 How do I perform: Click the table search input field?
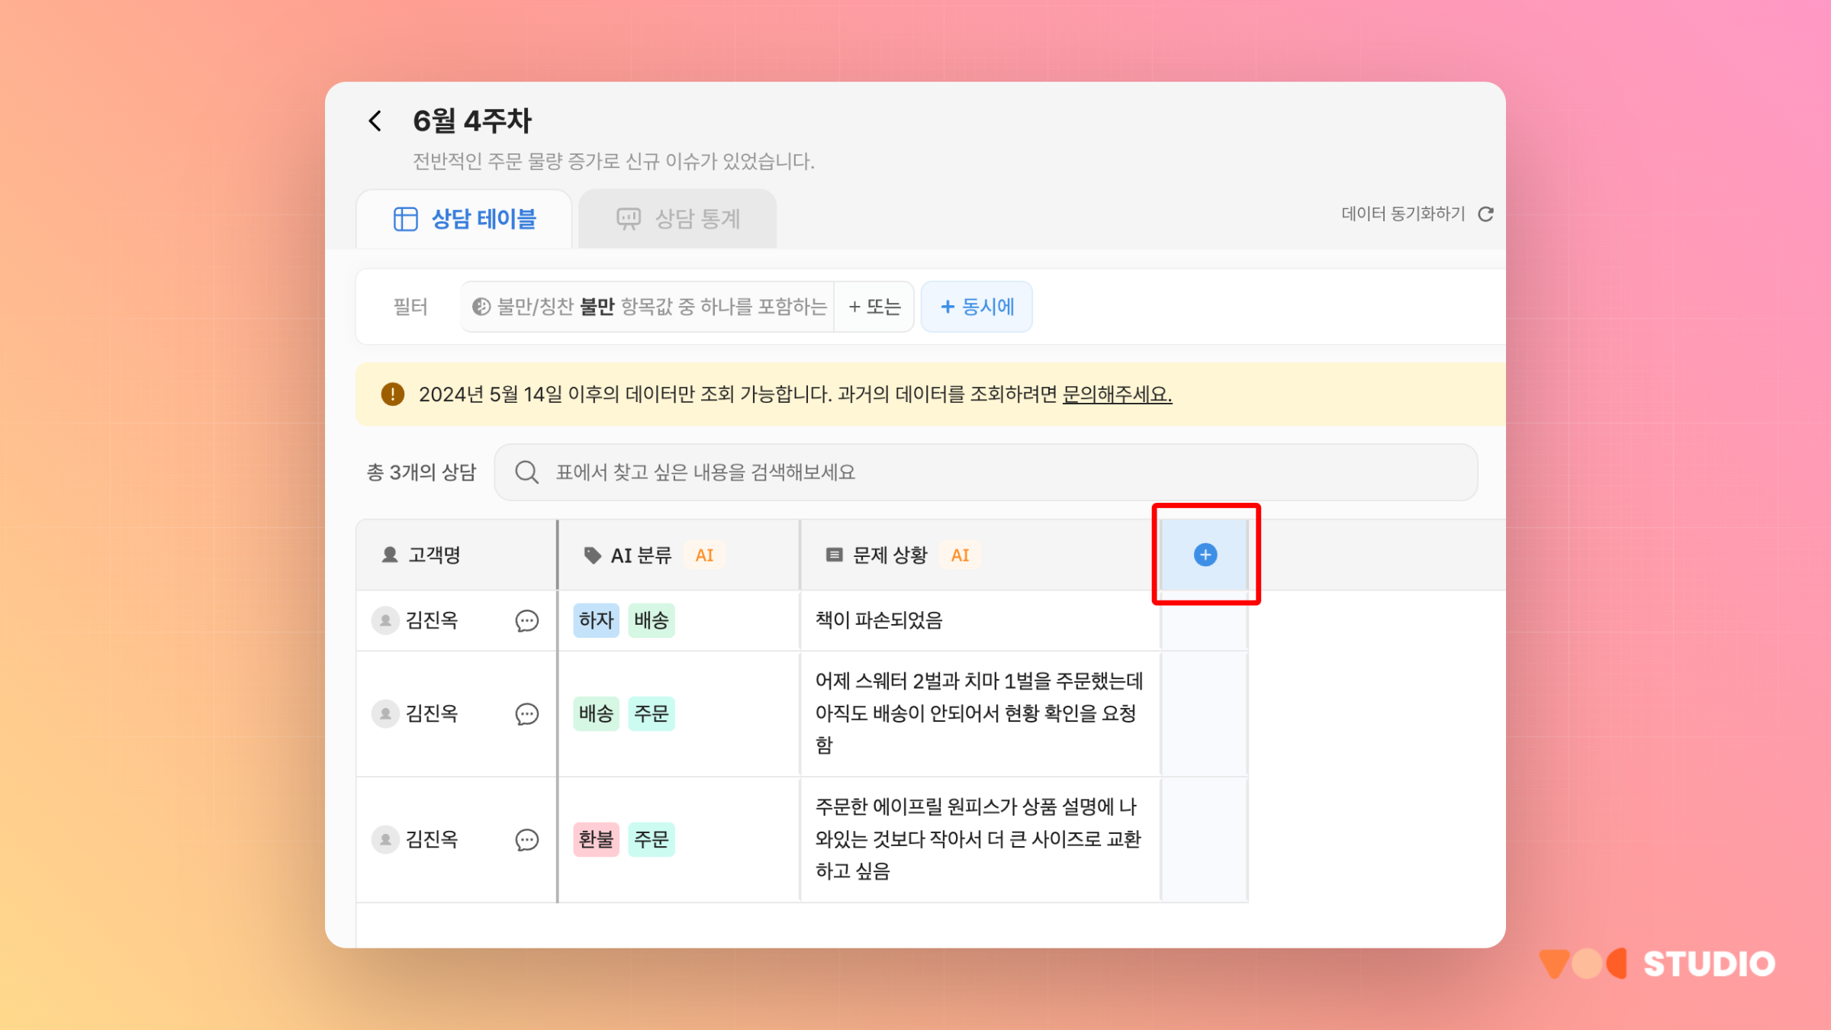click(x=992, y=472)
